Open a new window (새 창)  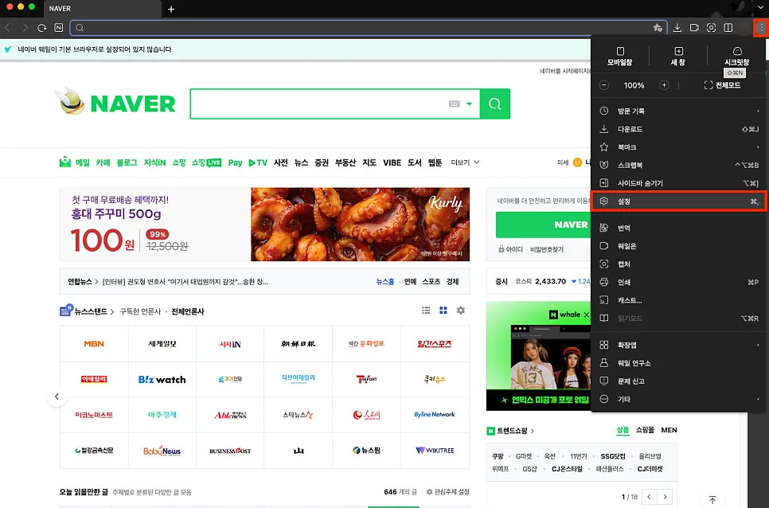[678, 57]
